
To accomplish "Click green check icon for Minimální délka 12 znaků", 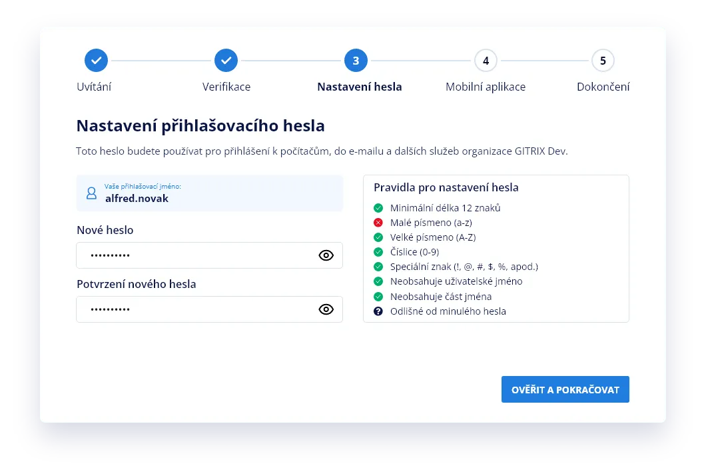I will point(378,208).
